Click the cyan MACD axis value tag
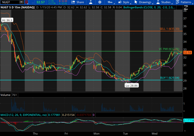 (x=189, y=121)
